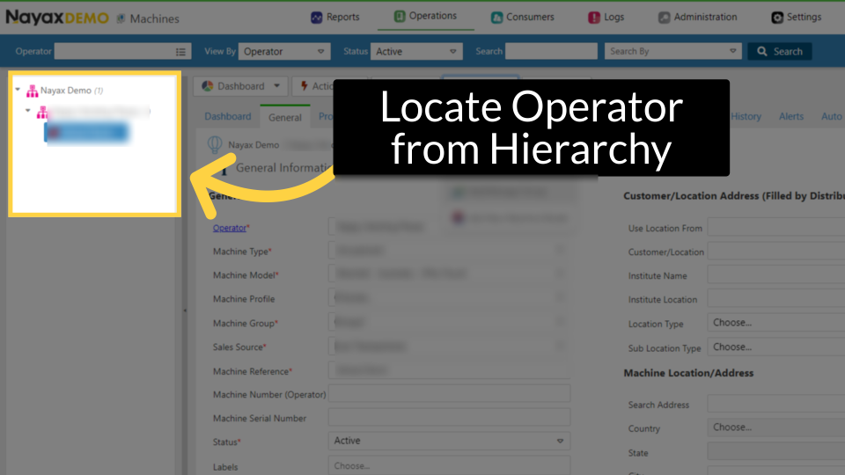Open the Administration menu
The width and height of the screenshot is (845, 475).
[697, 18]
